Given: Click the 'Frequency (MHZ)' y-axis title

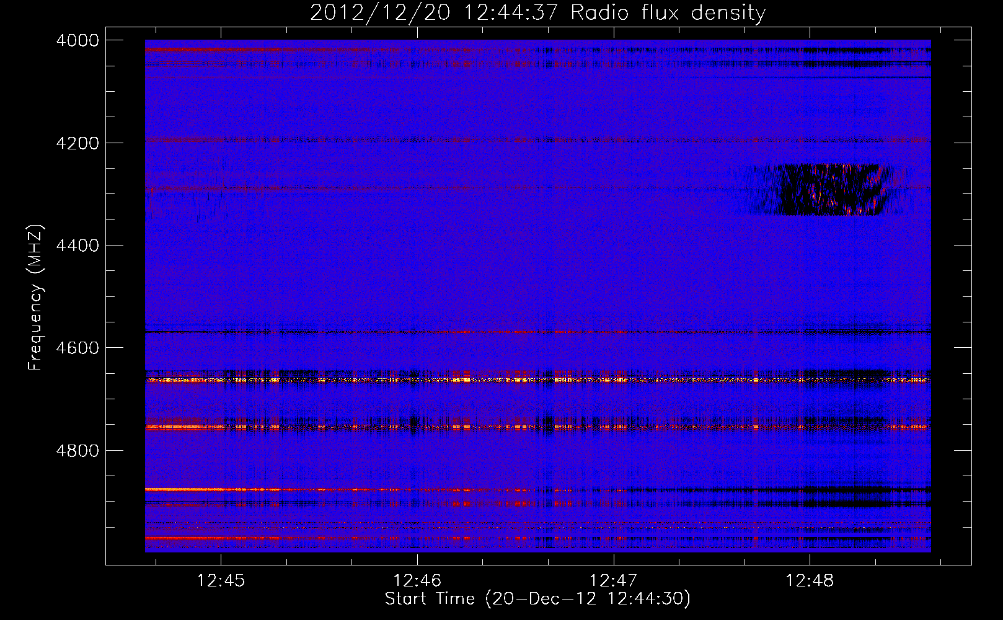Looking at the screenshot, I should [x=35, y=298].
